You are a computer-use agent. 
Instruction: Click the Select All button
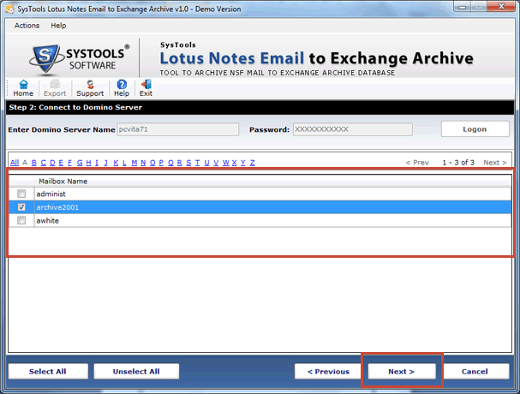(x=48, y=372)
